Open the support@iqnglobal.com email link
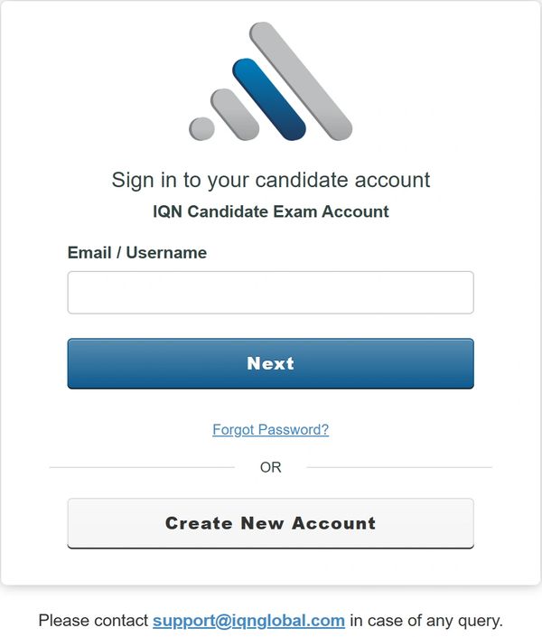542x637 pixels. 248,621
